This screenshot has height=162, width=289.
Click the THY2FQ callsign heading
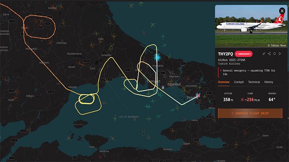point(226,54)
